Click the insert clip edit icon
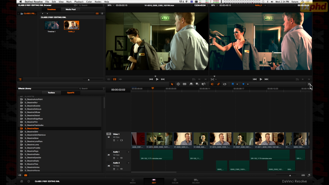 (x=191, y=84)
